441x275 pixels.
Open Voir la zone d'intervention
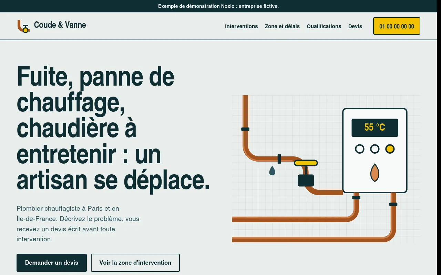click(x=135, y=263)
